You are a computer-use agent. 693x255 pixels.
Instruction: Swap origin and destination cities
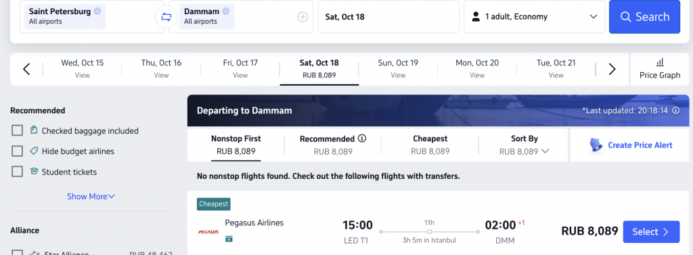pos(166,17)
